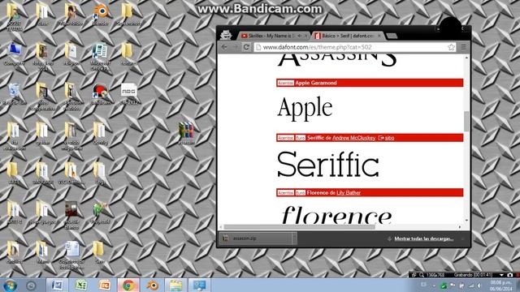Click the Apple font preview image
Image resolution: width=520 pixels, height=292 pixels.
[x=305, y=108]
